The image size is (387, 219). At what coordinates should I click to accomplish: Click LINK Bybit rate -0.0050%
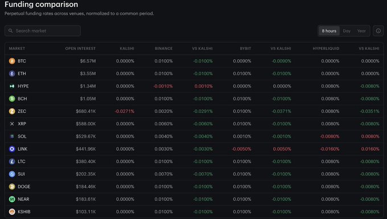pos(241,149)
